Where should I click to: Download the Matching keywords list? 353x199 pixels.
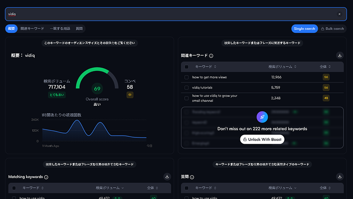167,177
